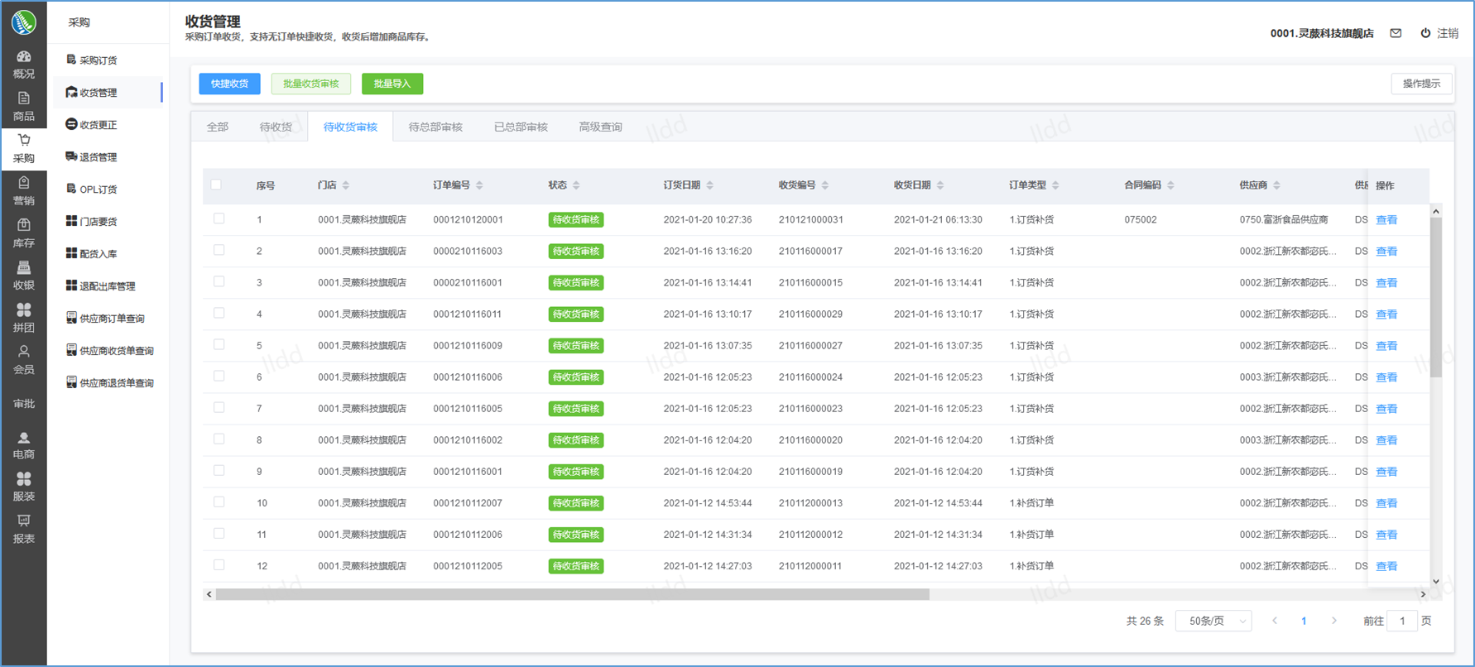Sort by 订单编号 column arrows

pyautogui.click(x=480, y=185)
